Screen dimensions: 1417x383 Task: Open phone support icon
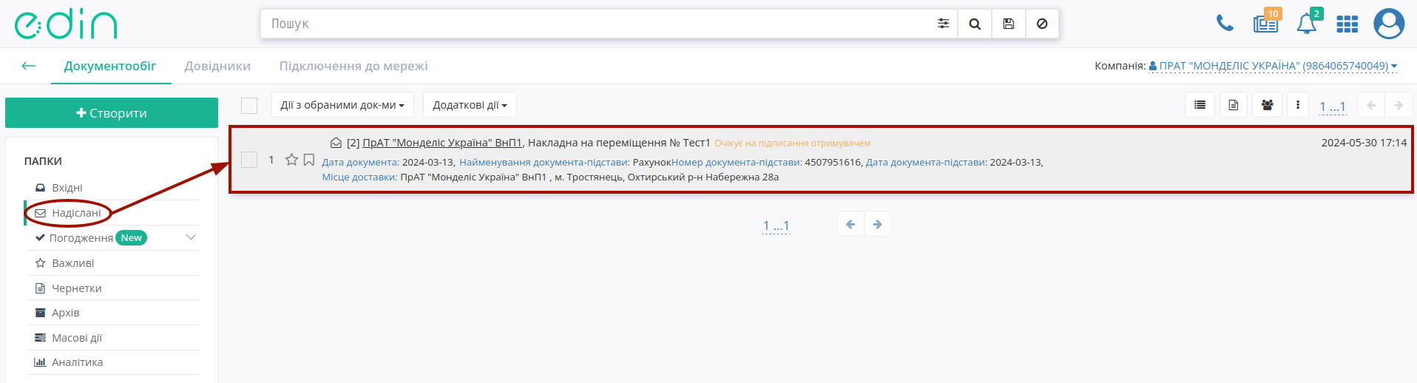point(1225,24)
